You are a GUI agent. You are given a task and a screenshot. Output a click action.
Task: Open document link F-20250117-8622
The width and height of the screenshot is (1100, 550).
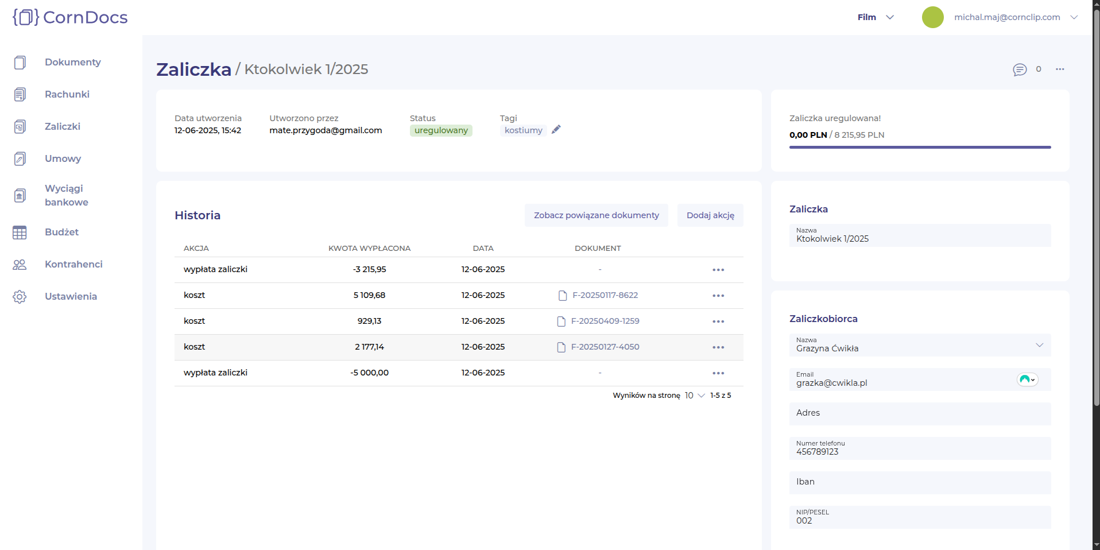(x=605, y=295)
